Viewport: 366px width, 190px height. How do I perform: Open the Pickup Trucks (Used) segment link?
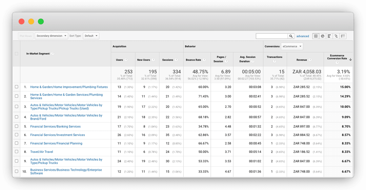coord(66,106)
